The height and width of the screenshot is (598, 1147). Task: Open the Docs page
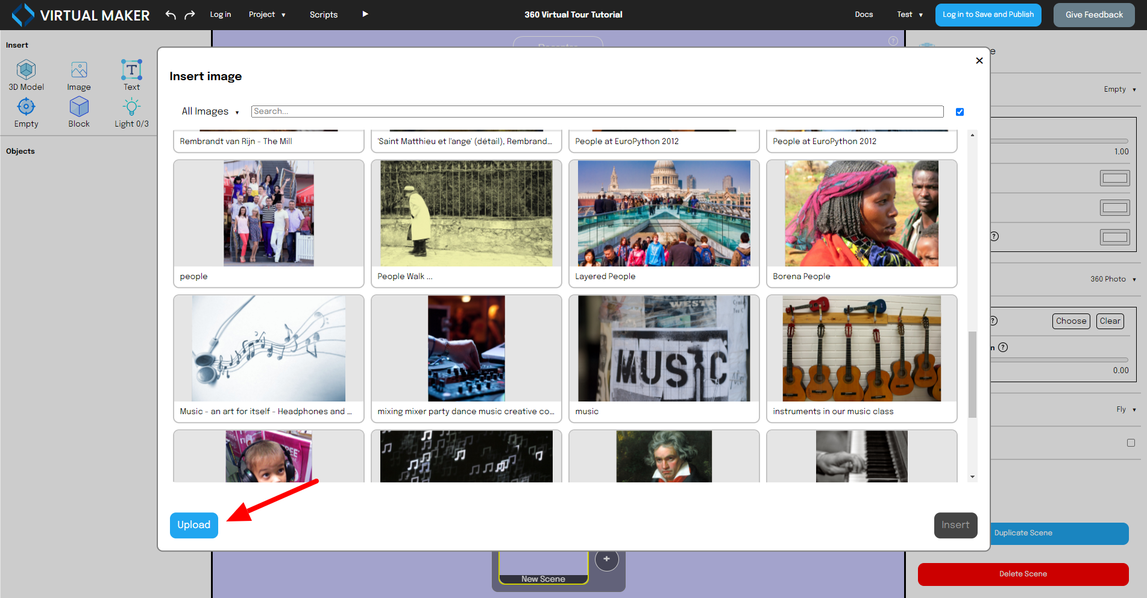[864, 14]
